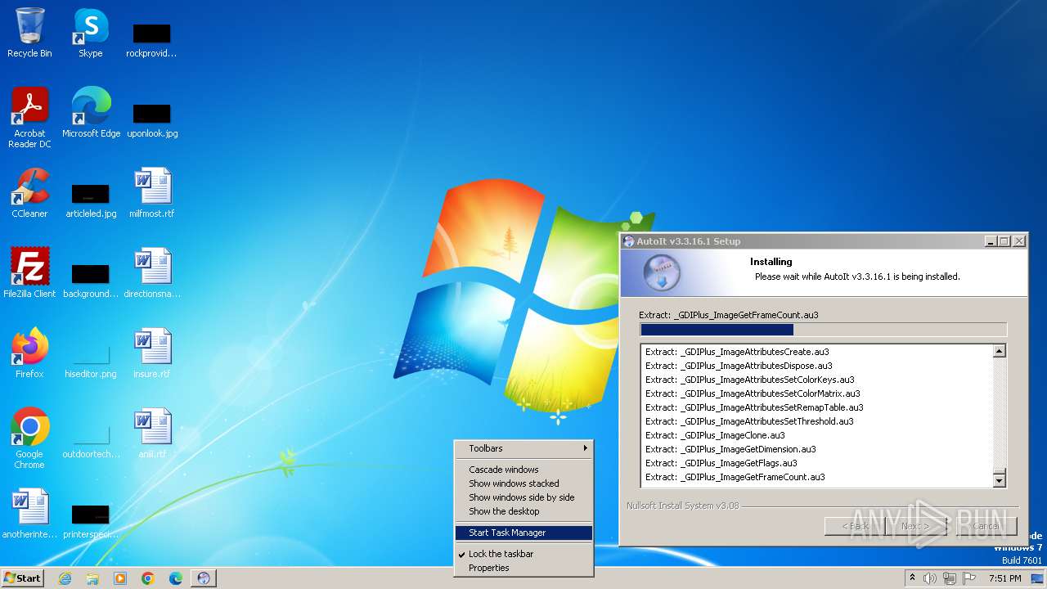Choose Cascade windows from context menu
The width and height of the screenshot is (1047, 589).
523,470
